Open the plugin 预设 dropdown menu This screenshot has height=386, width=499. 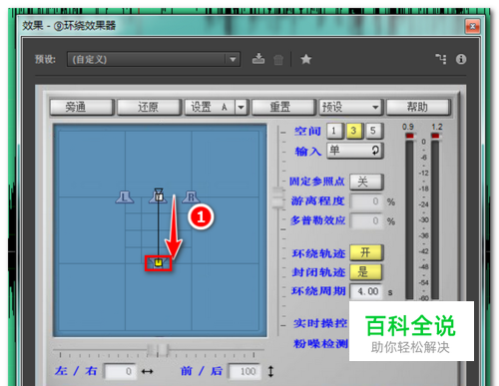tap(351, 107)
